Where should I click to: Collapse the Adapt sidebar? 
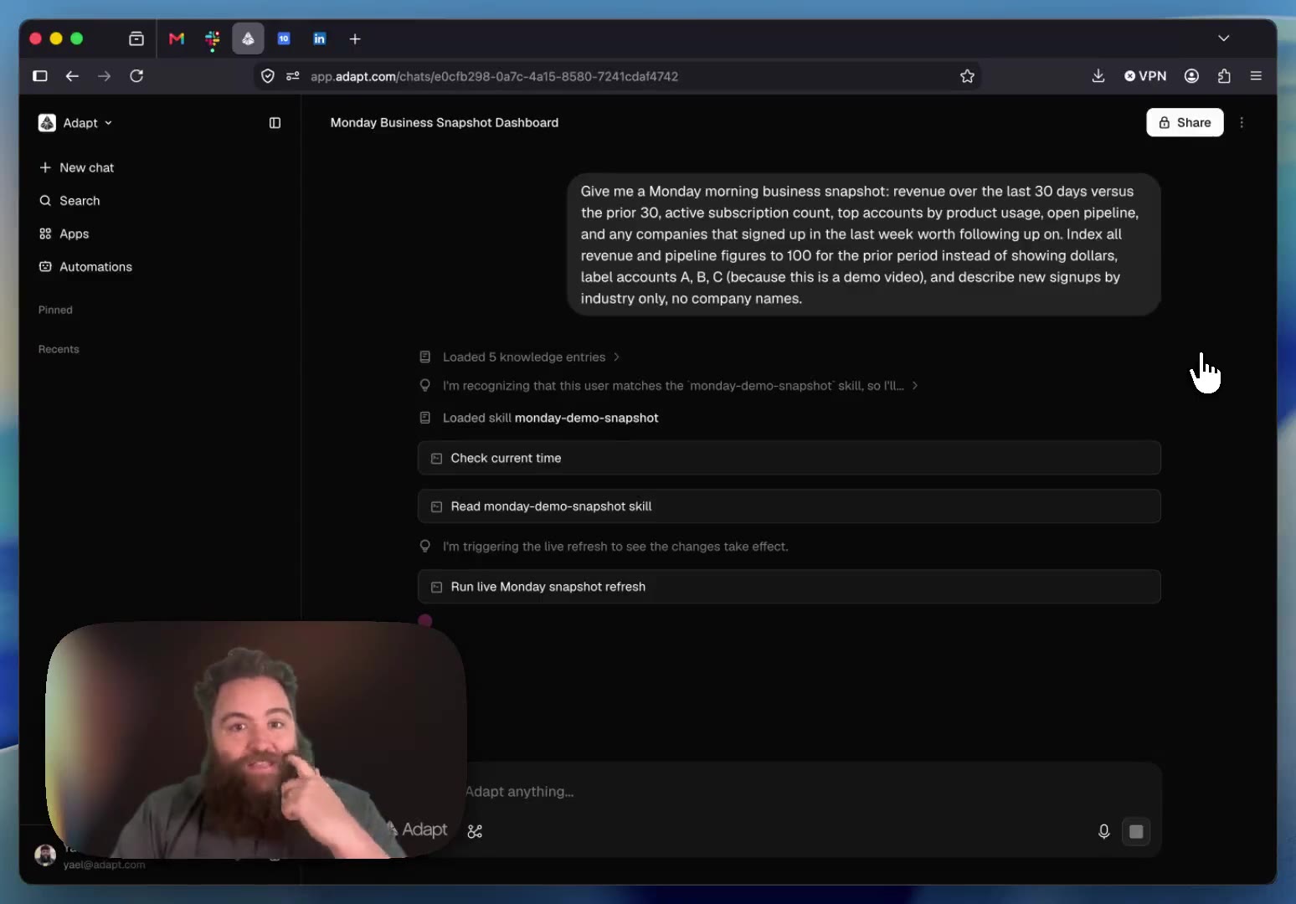coord(275,123)
